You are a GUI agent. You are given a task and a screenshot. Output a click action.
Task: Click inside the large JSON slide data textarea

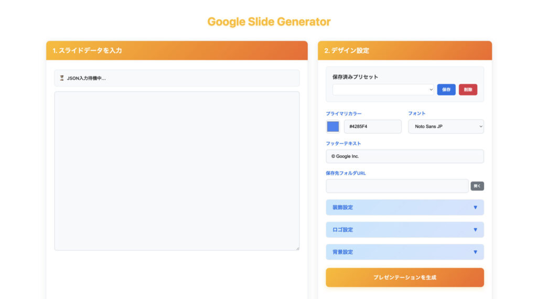(x=177, y=170)
